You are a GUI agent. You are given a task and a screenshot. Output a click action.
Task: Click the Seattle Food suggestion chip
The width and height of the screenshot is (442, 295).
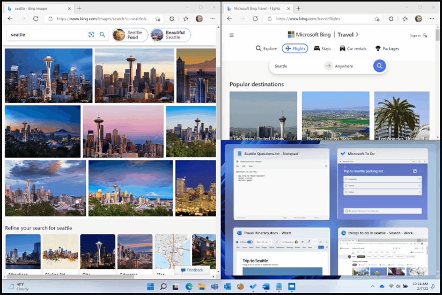point(130,35)
